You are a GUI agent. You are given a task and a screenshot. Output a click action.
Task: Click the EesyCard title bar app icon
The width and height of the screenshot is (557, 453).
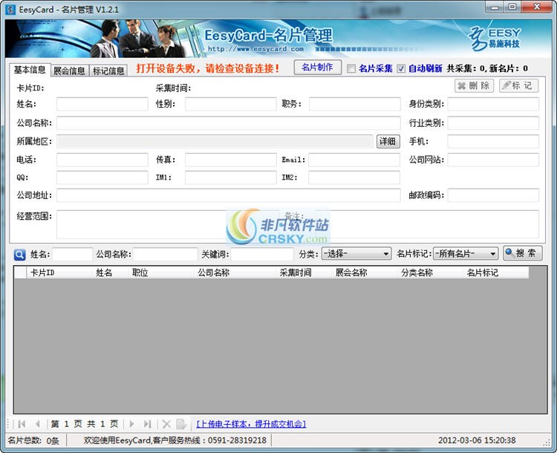[x=10, y=9]
